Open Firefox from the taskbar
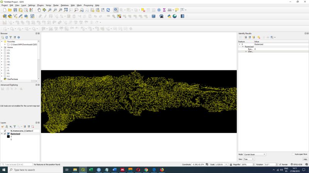The image size is (309, 173). coord(162,170)
